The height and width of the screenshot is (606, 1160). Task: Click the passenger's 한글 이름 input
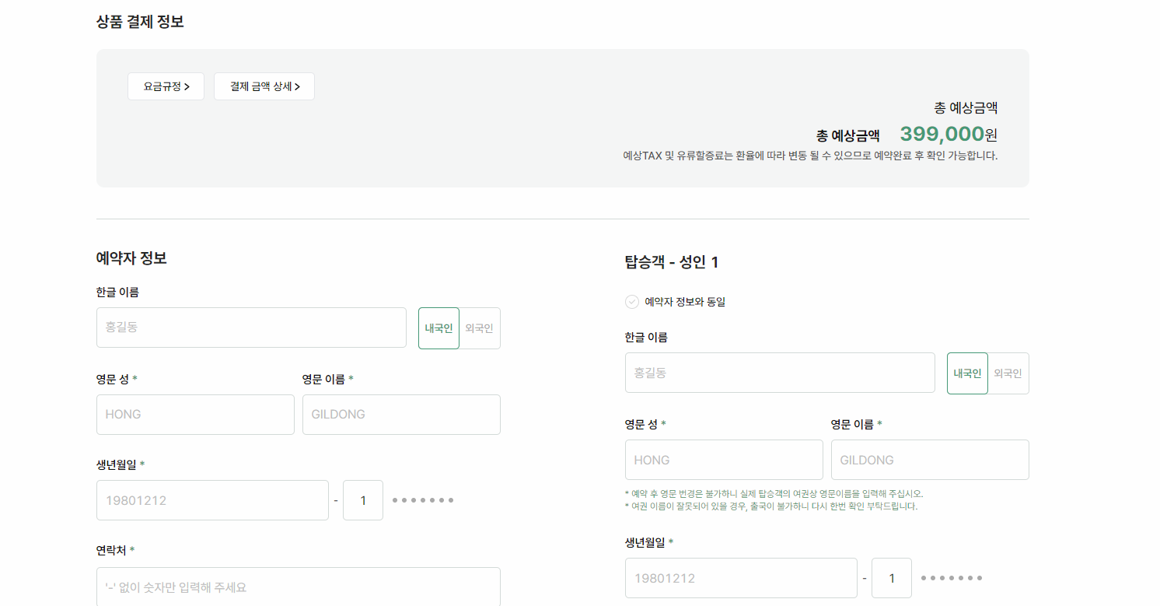click(x=779, y=373)
